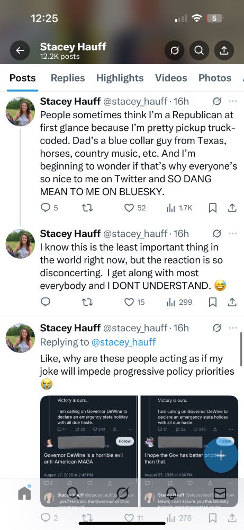The image size is (244, 530).
Task: View analytics showing 1.7K views
Action: coord(180,208)
